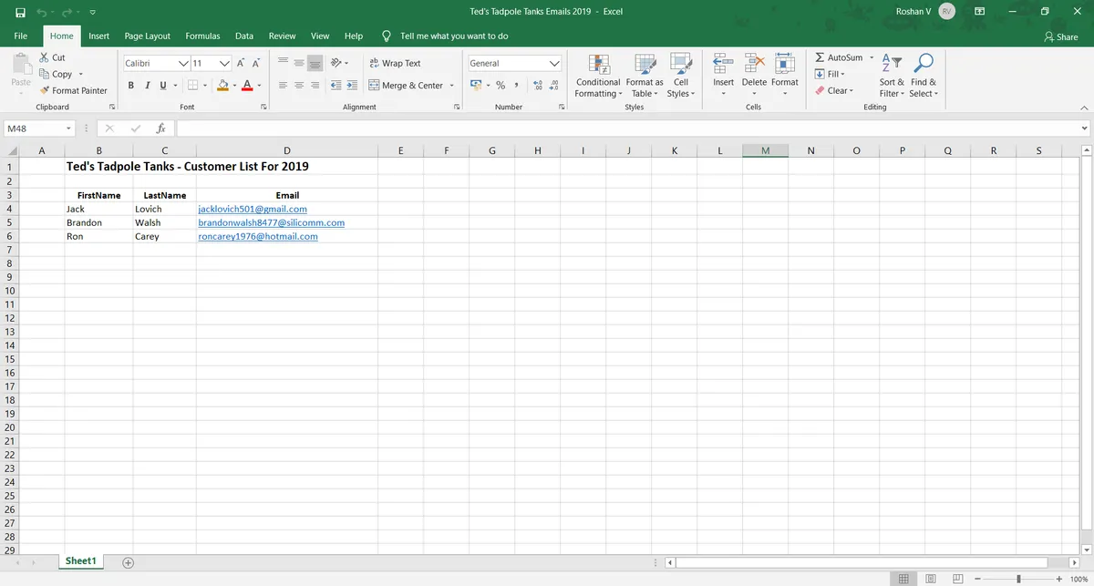Screen dimensions: 1094x586
Task: Open Format as Table gallery
Action: click(645, 75)
